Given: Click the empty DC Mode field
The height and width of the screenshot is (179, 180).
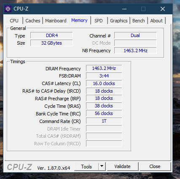Looking at the screenshot, I should pyautogui.click(x=135, y=43).
